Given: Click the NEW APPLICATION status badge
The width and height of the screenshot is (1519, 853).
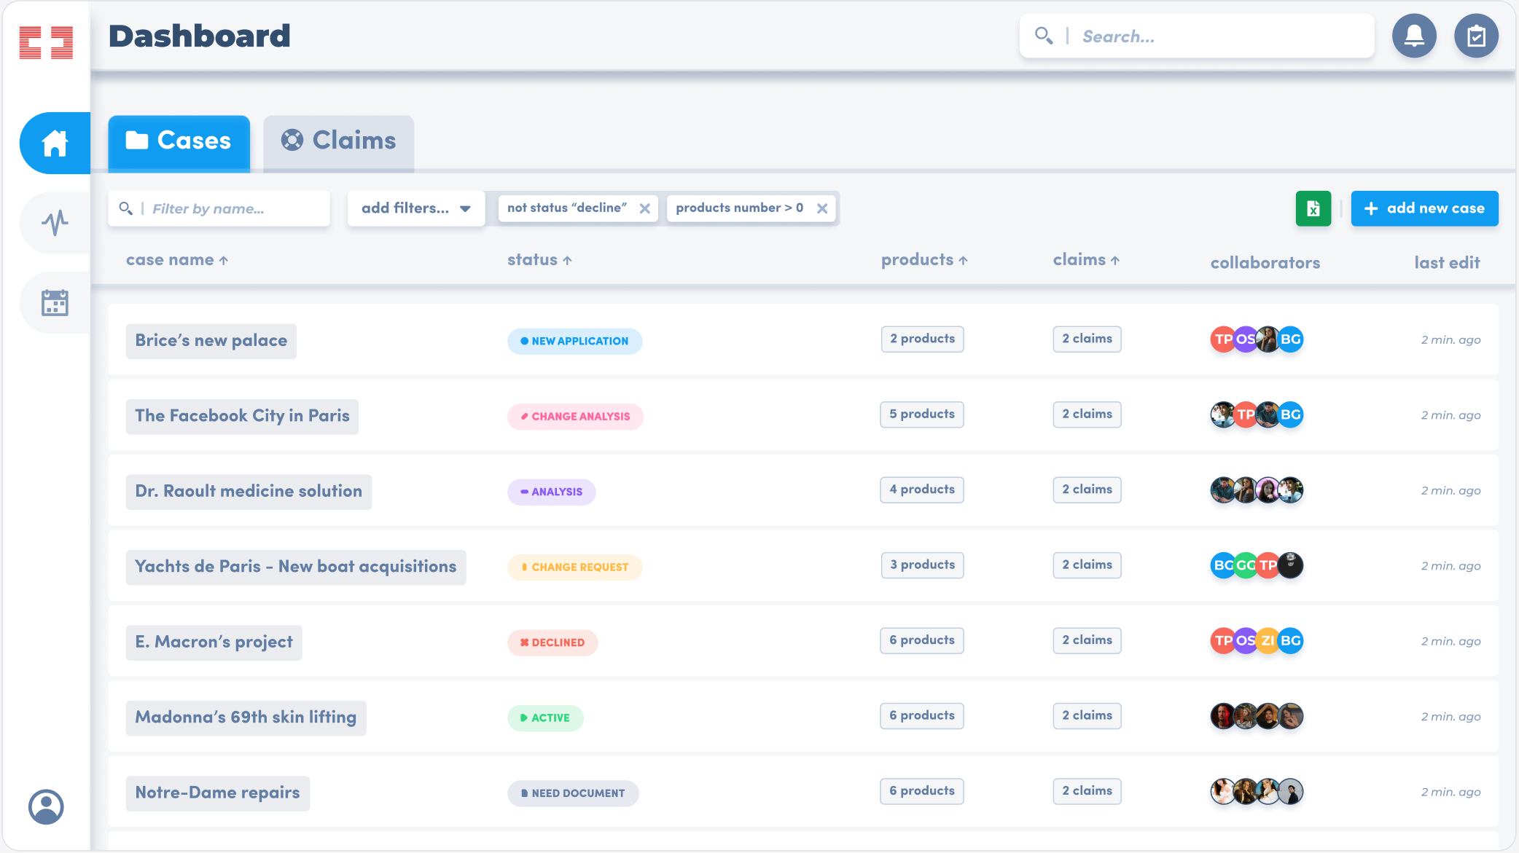Looking at the screenshot, I should point(574,341).
